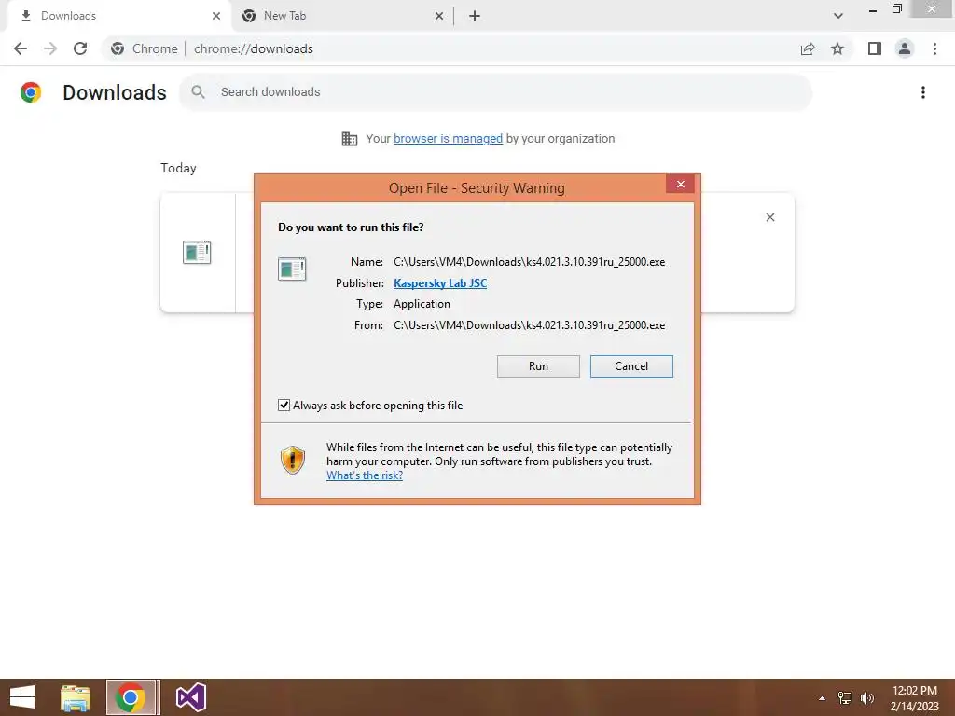Go back with the back arrow
This screenshot has width=955, height=716.
point(21,48)
